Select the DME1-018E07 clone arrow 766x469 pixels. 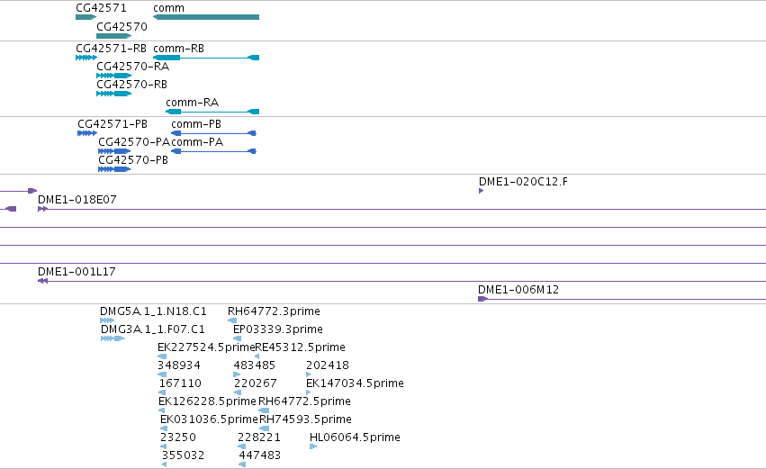coord(42,209)
